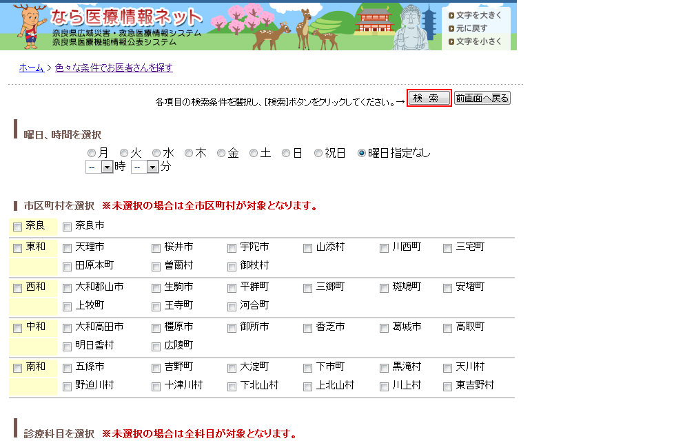The width and height of the screenshot is (694, 443).
Task: Enable the 山添村 checkbox
Action: point(307,248)
